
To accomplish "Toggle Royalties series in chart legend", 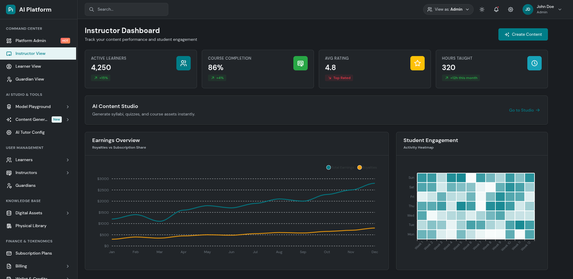I will [x=367, y=168].
